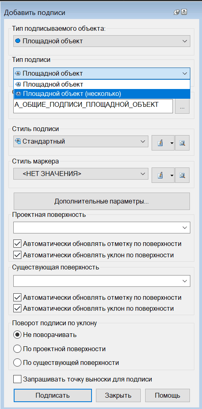202x409 pixels.
Task: Open dropdown arrow beside marker style edit button
Action: pos(172,175)
